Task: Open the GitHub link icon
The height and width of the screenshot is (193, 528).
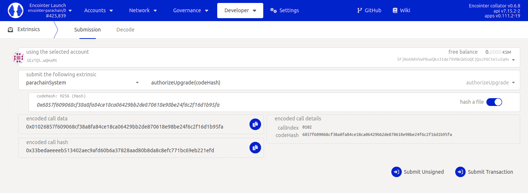Action: point(359,10)
